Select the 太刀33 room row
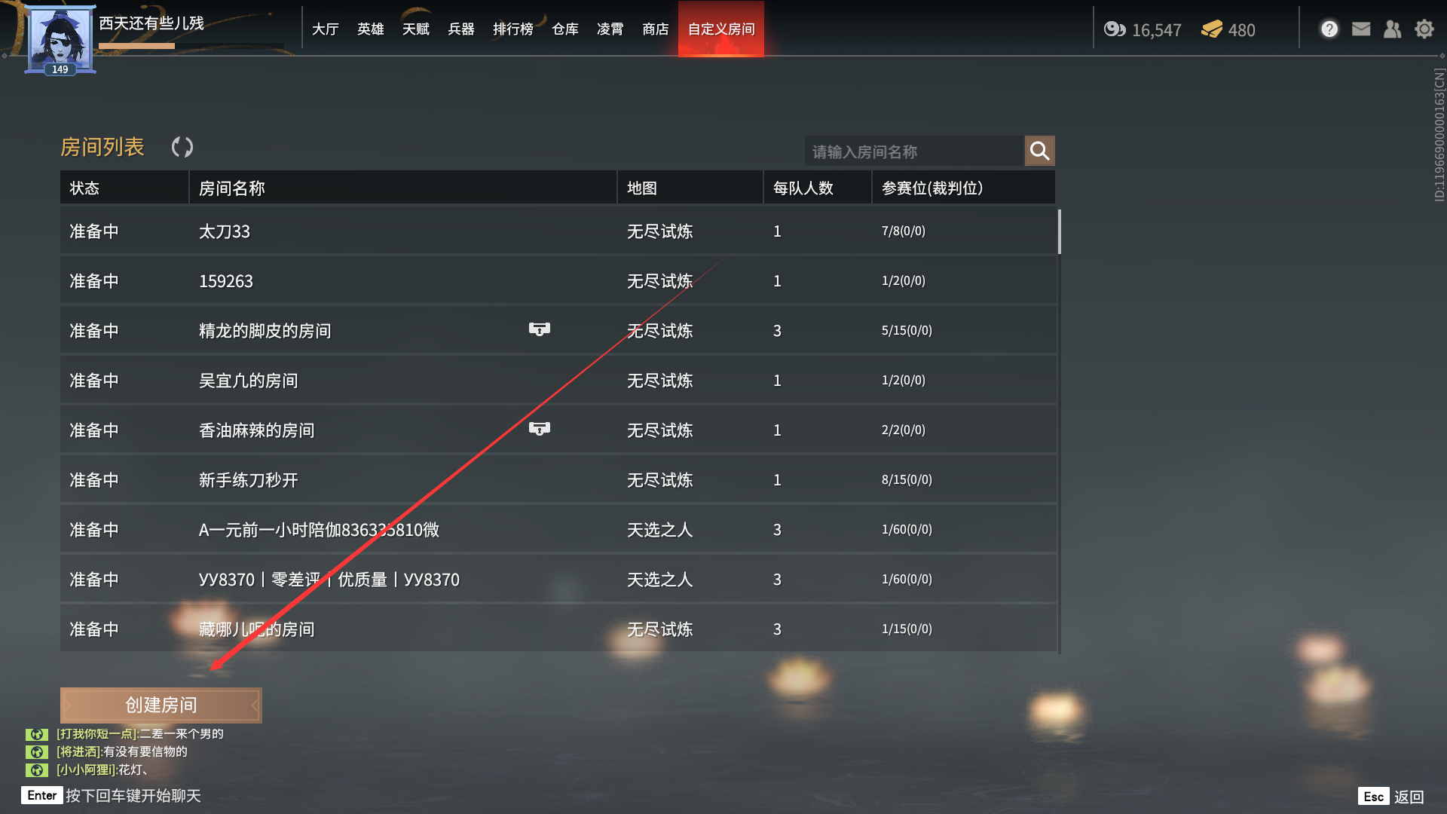 point(558,231)
